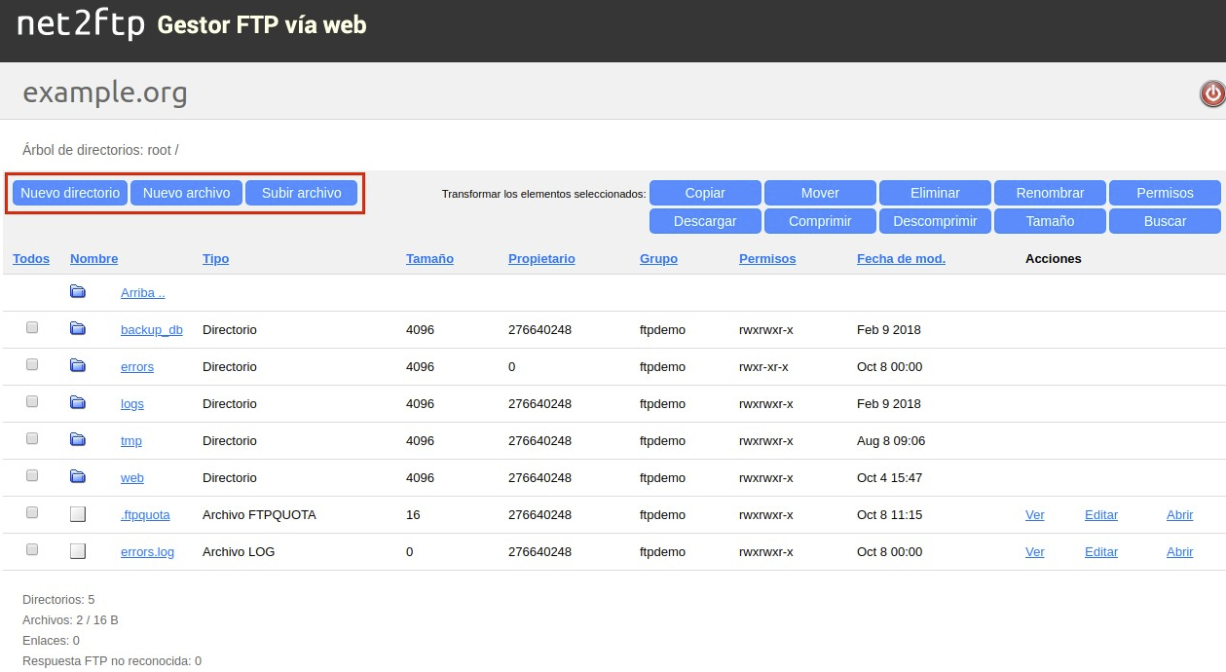This screenshot has height=672, width=1226.
Task: Click the logs folder icon
Action: pos(78,403)
